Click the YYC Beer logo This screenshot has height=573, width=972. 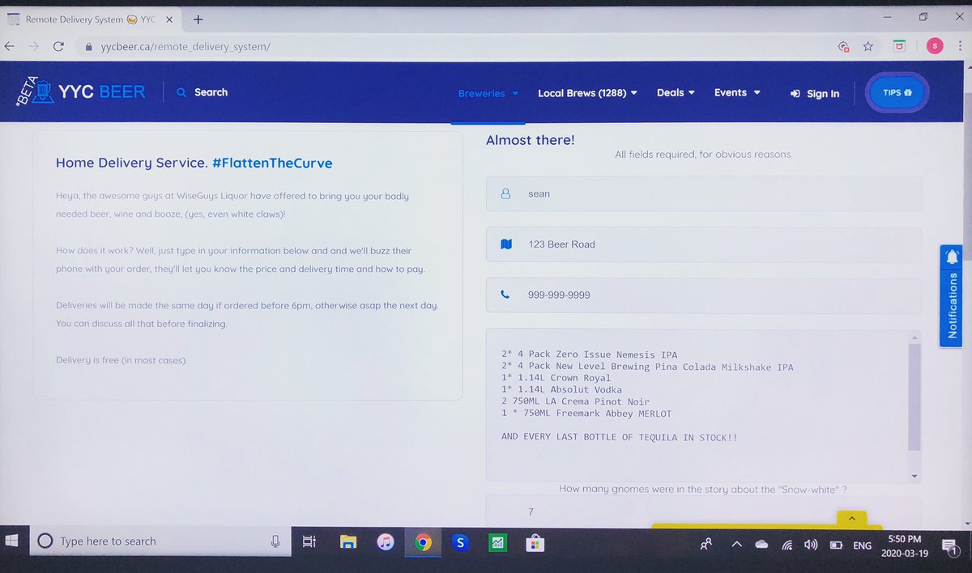click(x=81, y=93)
